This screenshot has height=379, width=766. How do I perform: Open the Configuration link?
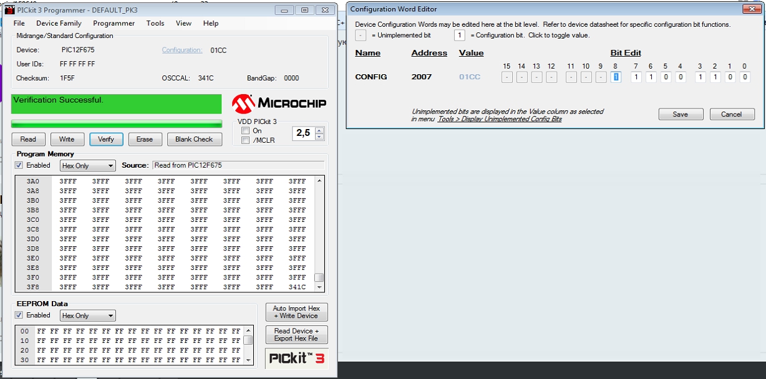click(182, 50)
